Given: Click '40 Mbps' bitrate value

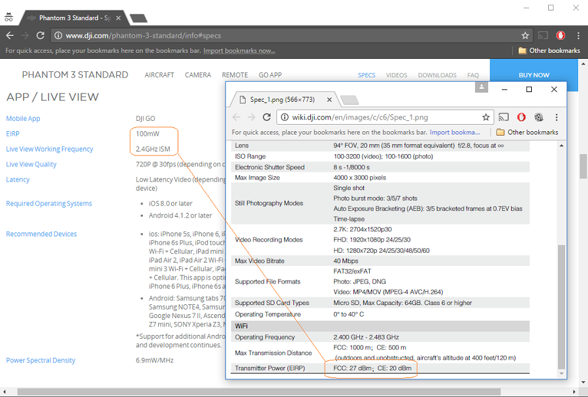Looking at the screenshot, I should point(346,261).
